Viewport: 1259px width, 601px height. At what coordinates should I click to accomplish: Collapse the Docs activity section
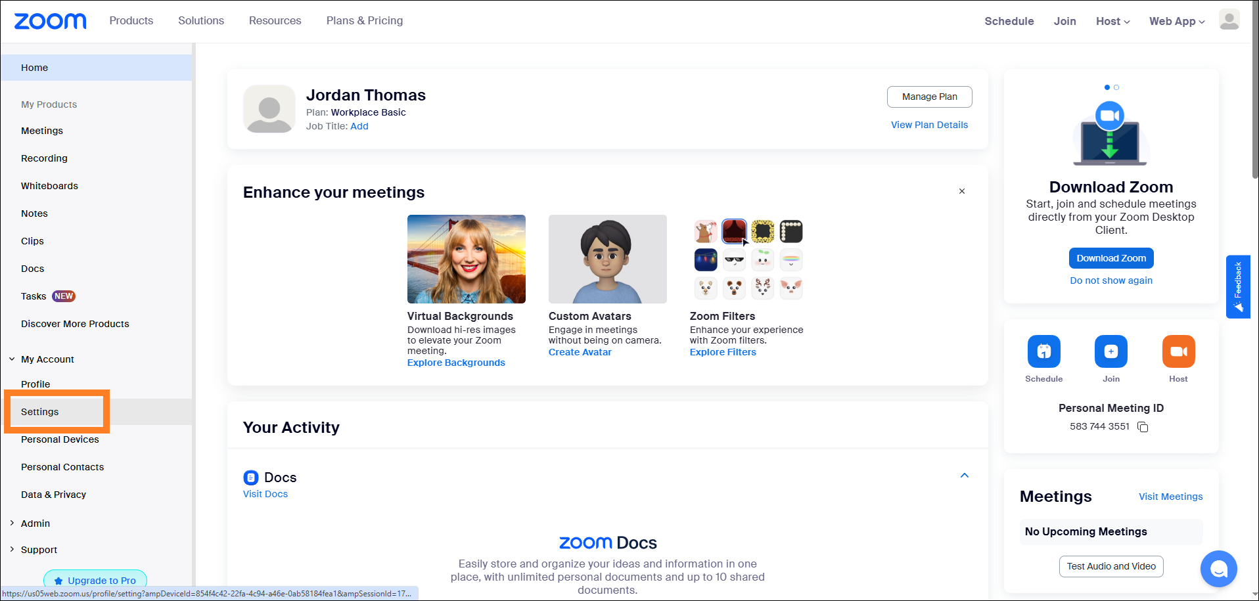coord(964,476)
